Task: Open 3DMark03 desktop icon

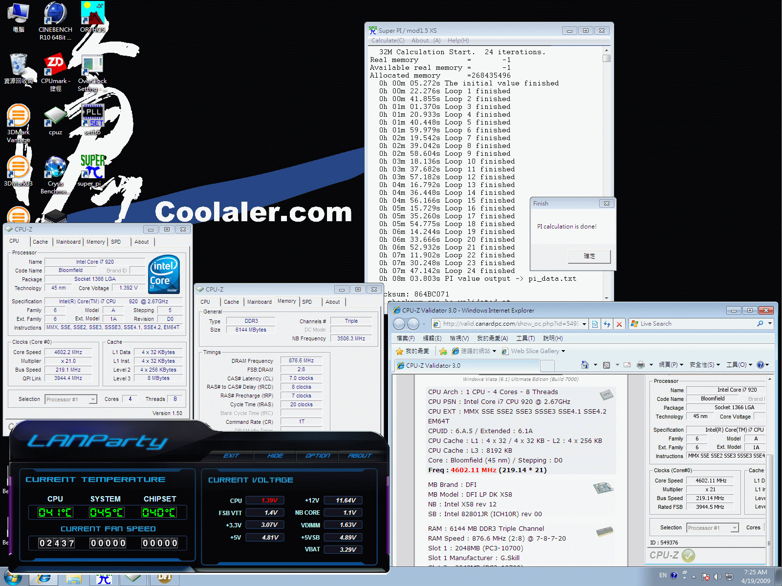Action: coord(19,171)
